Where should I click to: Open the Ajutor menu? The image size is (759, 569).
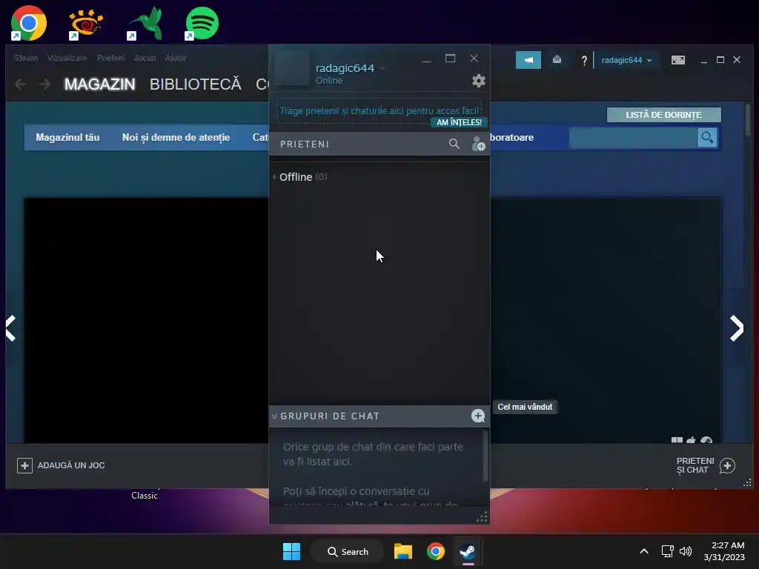(x=176, y=58)
